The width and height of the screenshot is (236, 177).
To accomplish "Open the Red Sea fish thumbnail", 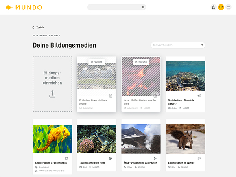I will pyautogui.click(x=97, y=139).
